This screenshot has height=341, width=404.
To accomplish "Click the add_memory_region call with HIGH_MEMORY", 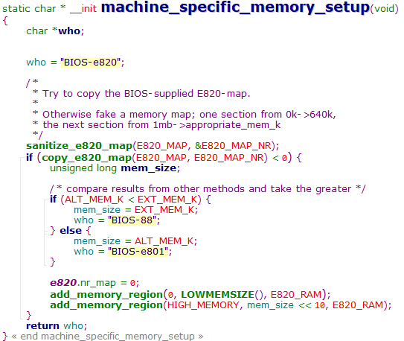I will [x=221, y=305].
